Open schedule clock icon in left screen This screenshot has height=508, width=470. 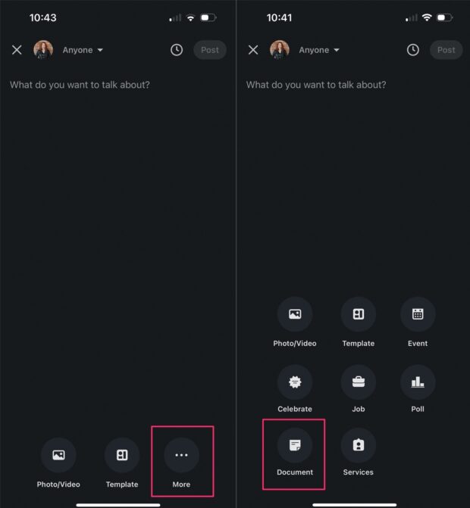coord(177,50)
